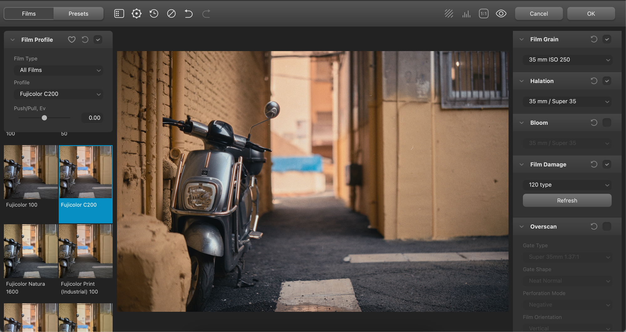
Task: Click the redo arrow icon in toolbar
Action: (206, 14)
